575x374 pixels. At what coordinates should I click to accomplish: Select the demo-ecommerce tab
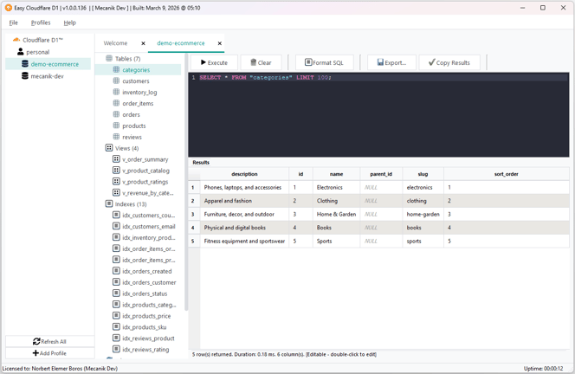(181, 43)
